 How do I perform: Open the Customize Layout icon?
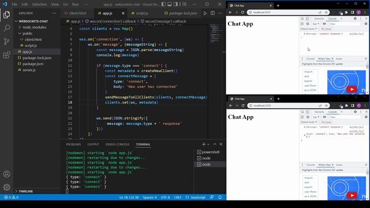click(184, 4)
